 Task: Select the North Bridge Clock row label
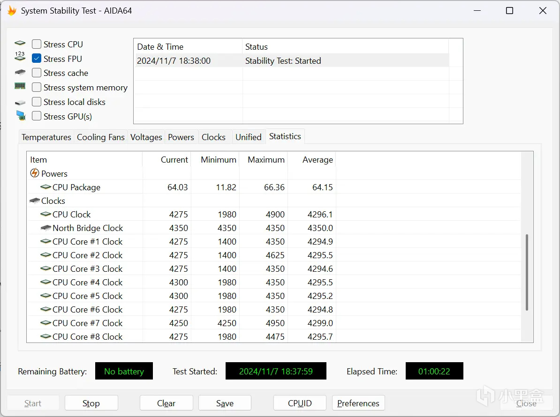88,228
